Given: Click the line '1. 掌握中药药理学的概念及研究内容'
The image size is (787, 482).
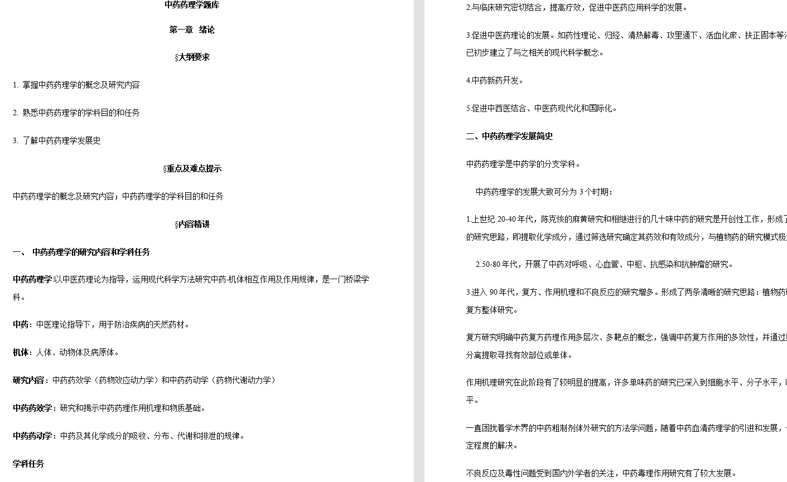Looking at the screenshot, I should coord(76,85).
